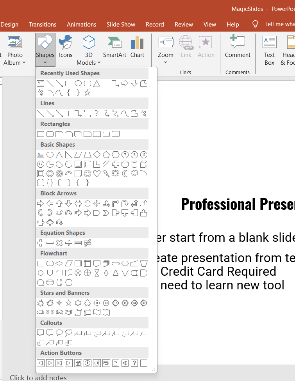Go to the Record tab
This screenshot has height=381, width=295.
point(155,24)
